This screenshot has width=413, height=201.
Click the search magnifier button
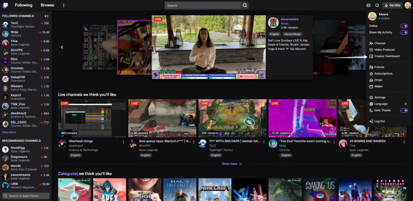tap(245, 5)
